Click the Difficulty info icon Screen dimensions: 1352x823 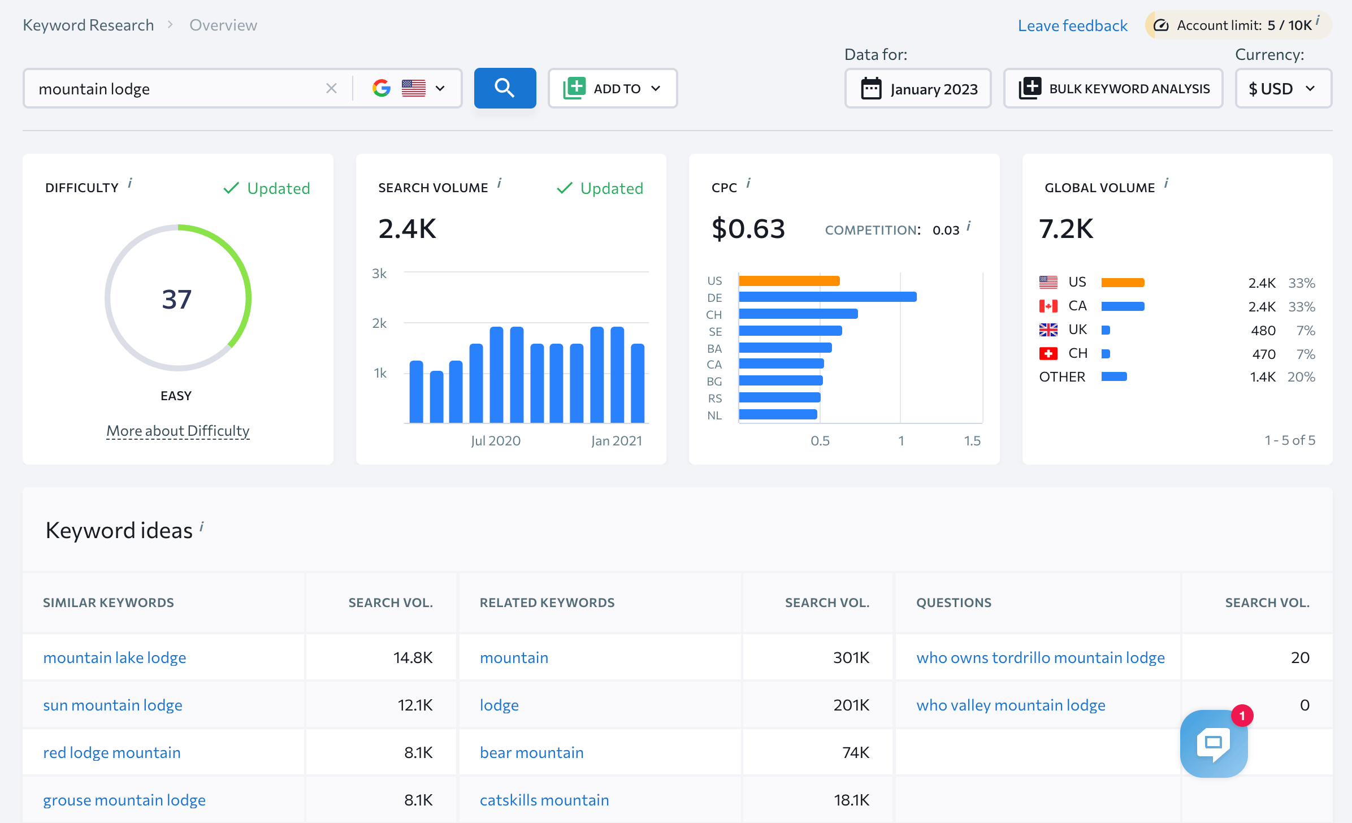tap(130, 183)
